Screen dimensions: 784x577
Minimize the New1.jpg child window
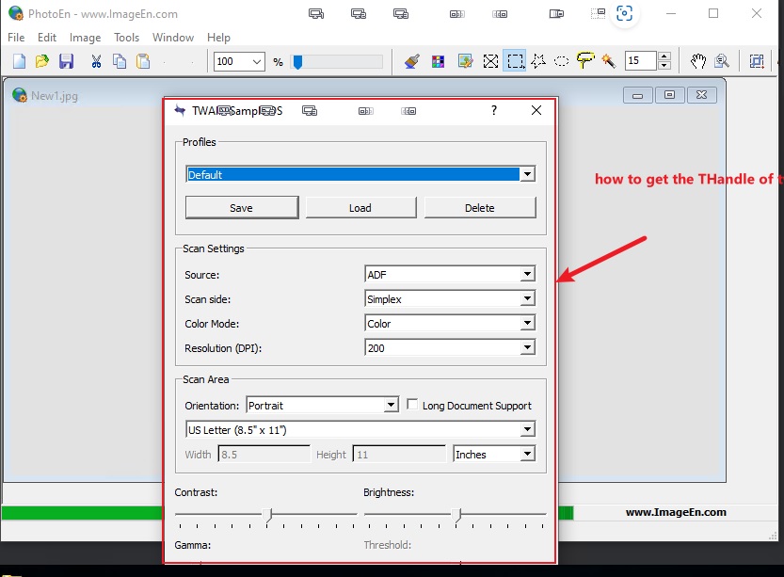[637, 95]
